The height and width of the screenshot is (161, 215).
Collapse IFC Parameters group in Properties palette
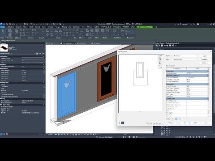(44, 105)
